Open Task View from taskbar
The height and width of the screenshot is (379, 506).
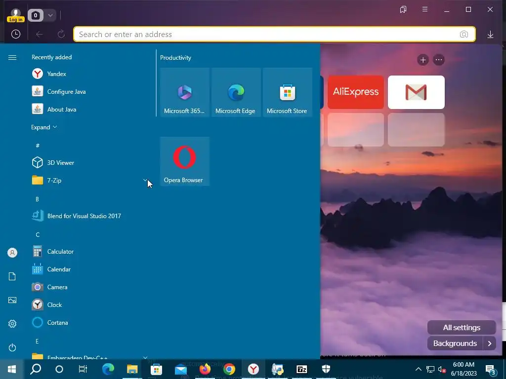(83, 369)
